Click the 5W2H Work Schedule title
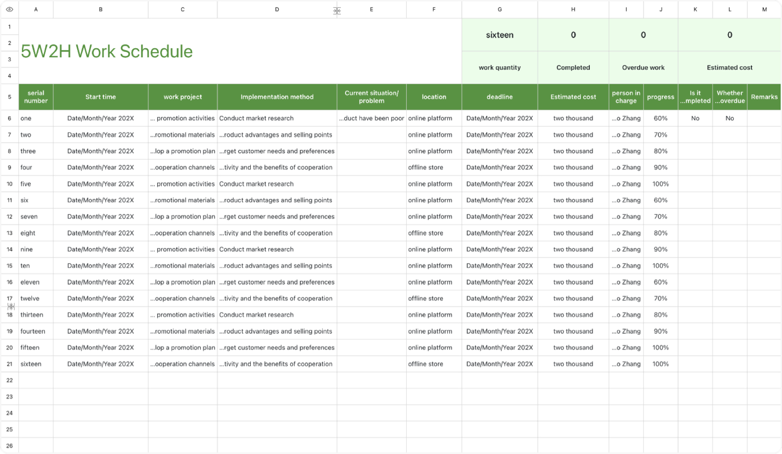The width and height of the screenshot is (782, 454). click(x=107, y=51)
